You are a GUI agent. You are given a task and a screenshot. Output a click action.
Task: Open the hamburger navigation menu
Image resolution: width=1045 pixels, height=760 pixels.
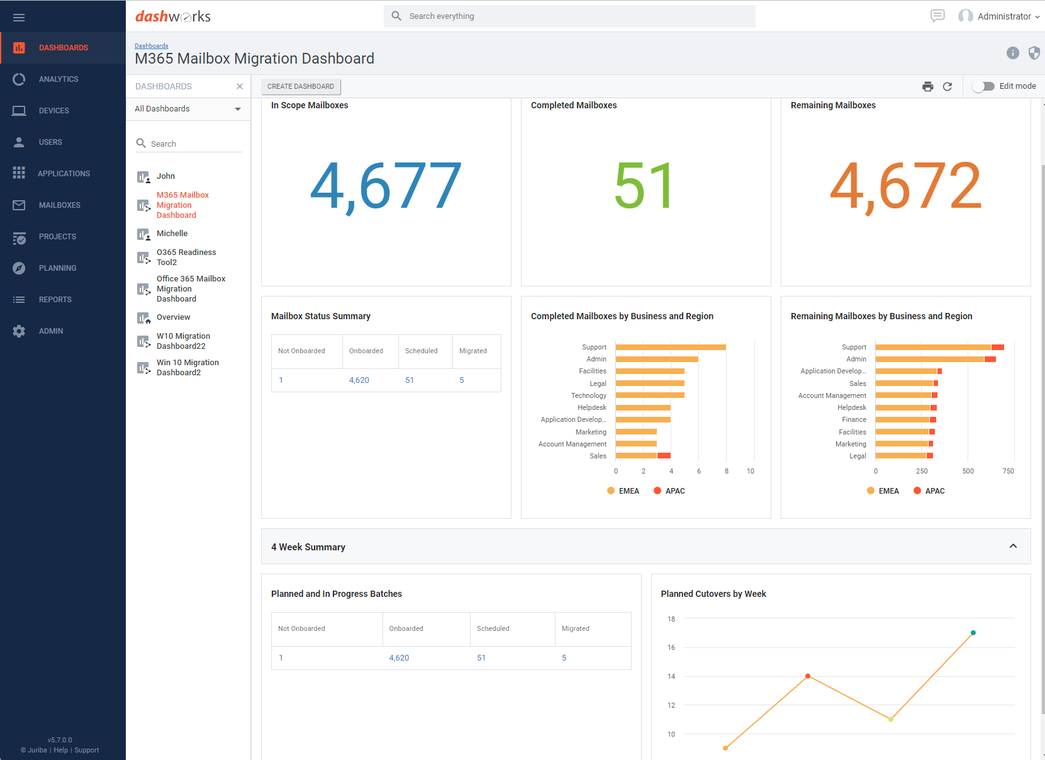point(19,17)
